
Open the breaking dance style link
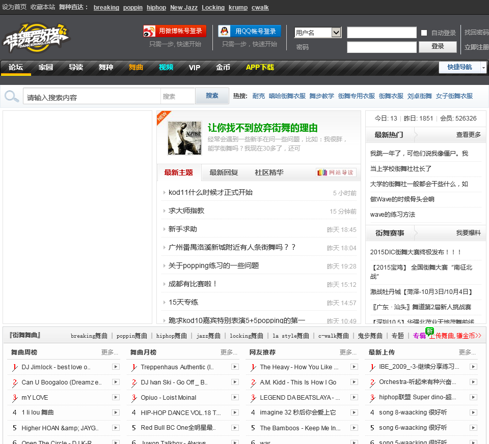pyautogui.click(x=106, y=8)
